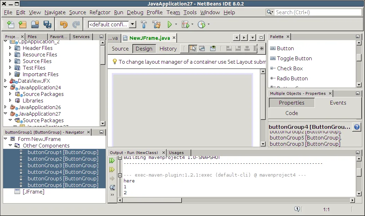Run the project with green play icon
The width and height of the screenshot is (365, 216).
pos(169,25)
